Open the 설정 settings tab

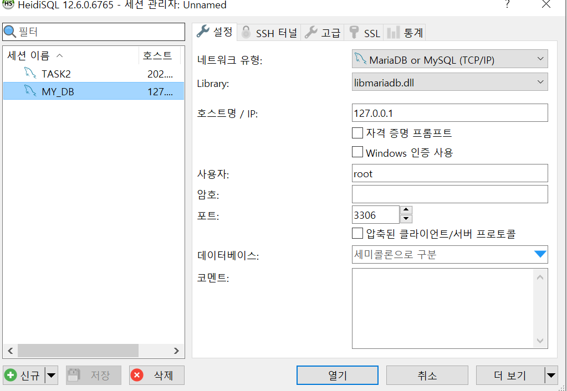(214, 32)
